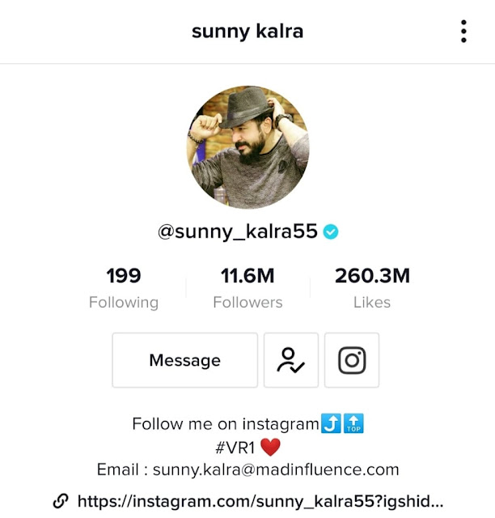Click the Followers label text
Screen dimensions: 495x518
pyautogui.click(x=247, y=302)
